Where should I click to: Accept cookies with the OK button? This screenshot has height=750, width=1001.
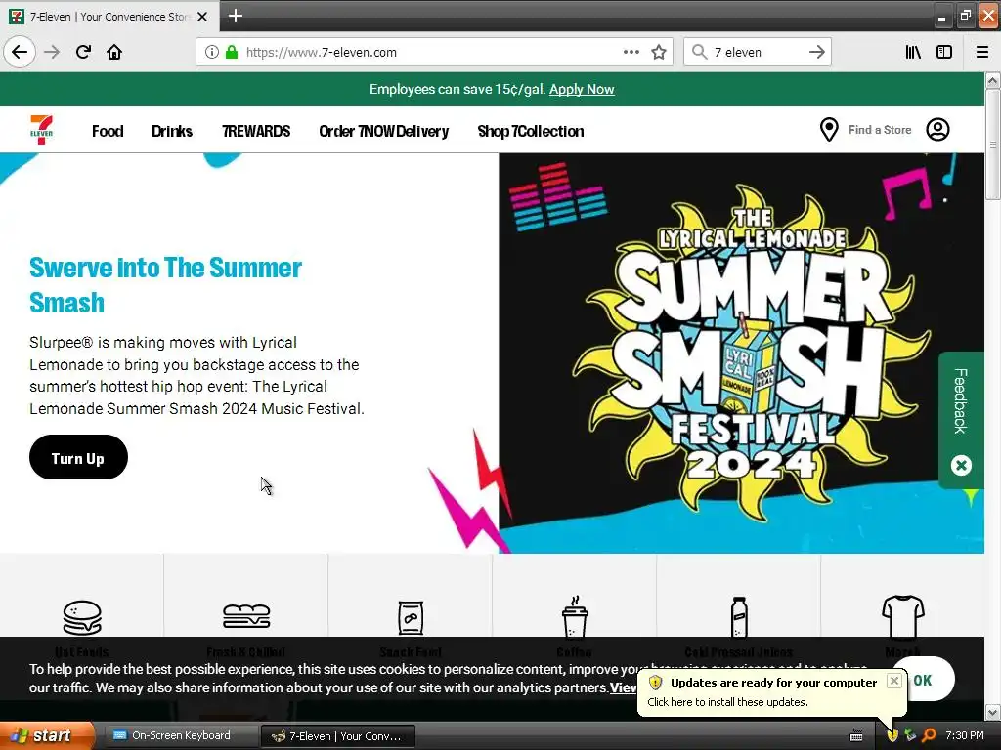(923, 680)
